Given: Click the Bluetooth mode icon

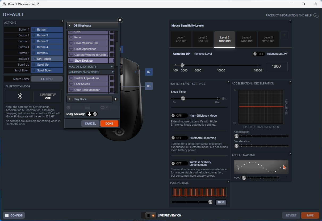Looking at the screenshot, I should [x=20, y=96].
